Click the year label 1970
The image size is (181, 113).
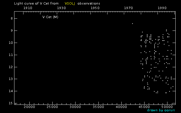tap(128, 8)
